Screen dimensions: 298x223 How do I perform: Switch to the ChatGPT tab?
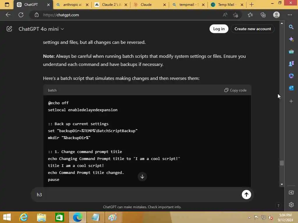coord(31,5)
